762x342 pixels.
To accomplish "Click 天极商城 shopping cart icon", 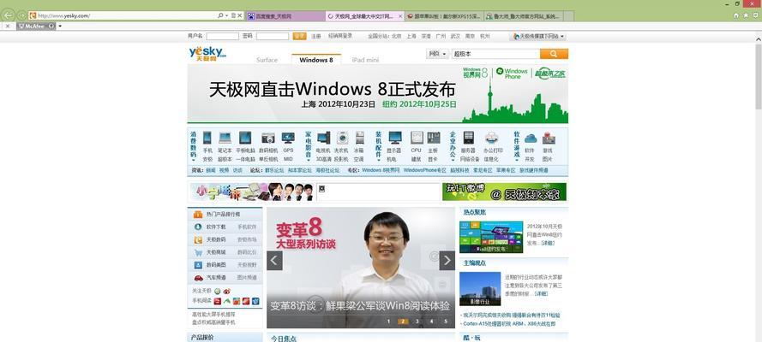I will [x=198, y=252].
